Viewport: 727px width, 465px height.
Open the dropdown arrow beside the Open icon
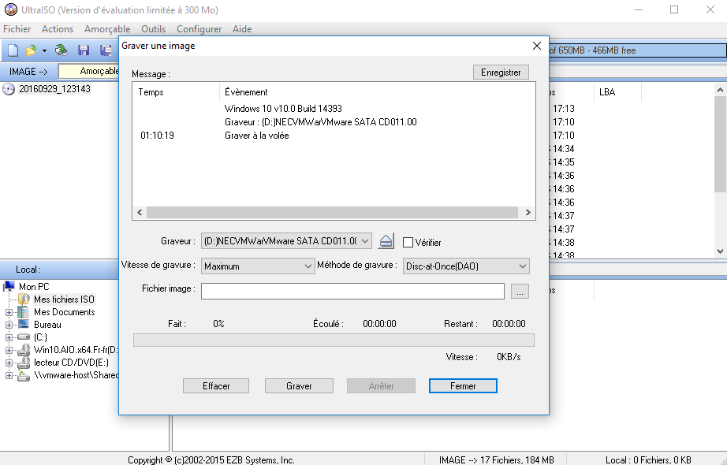coord(44,50)
